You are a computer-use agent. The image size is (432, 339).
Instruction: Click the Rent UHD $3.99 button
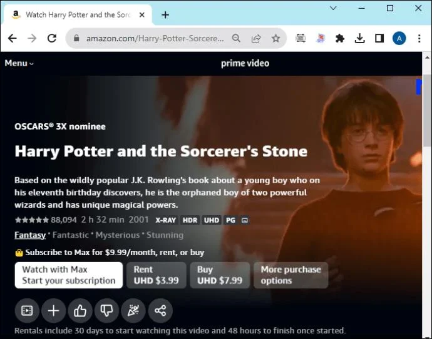(x=157, y=275)
